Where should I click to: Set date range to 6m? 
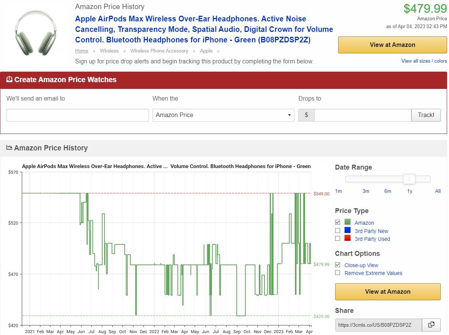click(388, 191)
